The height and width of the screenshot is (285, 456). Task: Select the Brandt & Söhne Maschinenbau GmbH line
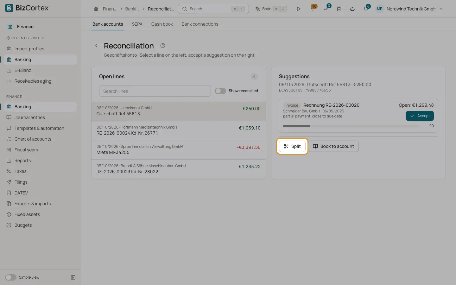click(179, 169)
